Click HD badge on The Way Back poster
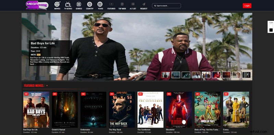 click(112, 94)
